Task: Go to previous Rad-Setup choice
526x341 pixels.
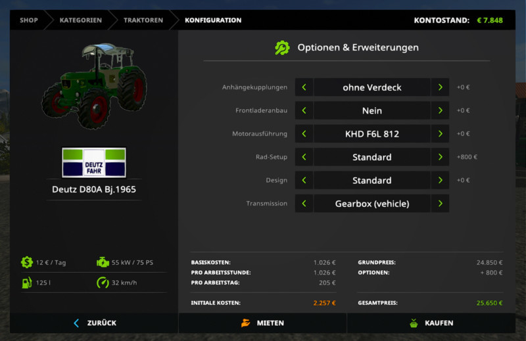Action: [304, 157]
